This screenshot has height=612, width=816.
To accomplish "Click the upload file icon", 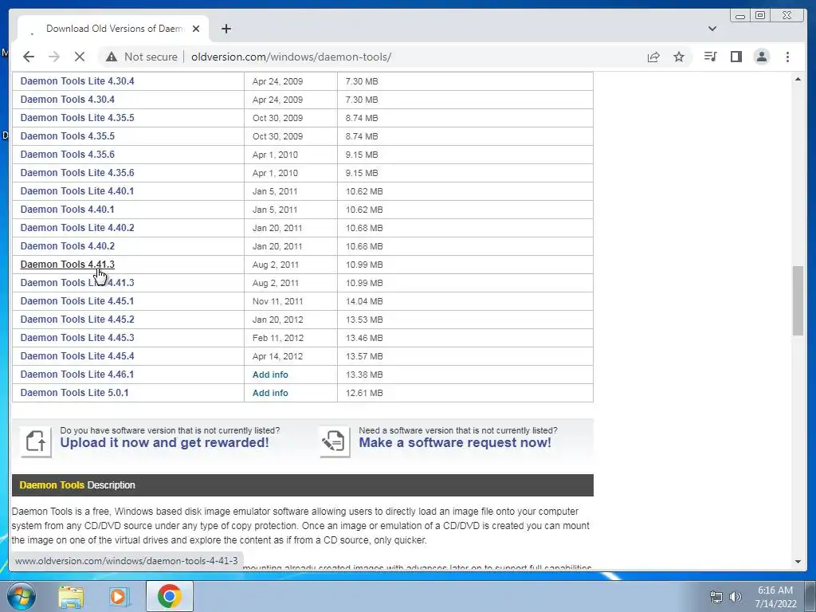I will (36, 441).
